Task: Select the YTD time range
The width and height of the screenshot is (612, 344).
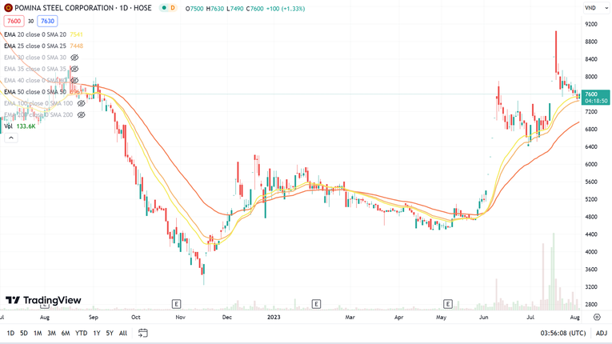Action: tap(81, 333)
